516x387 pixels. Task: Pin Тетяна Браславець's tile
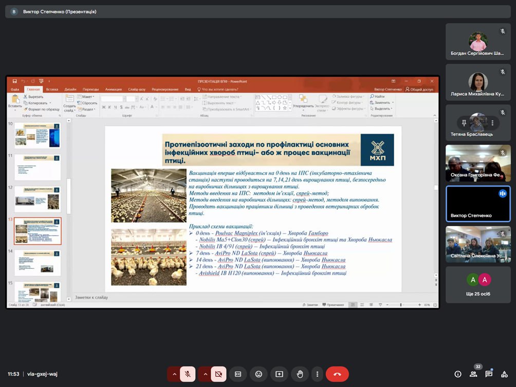[464, 123]
